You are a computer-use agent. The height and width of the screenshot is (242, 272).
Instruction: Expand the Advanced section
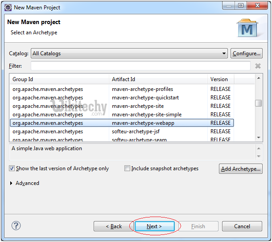12,183
